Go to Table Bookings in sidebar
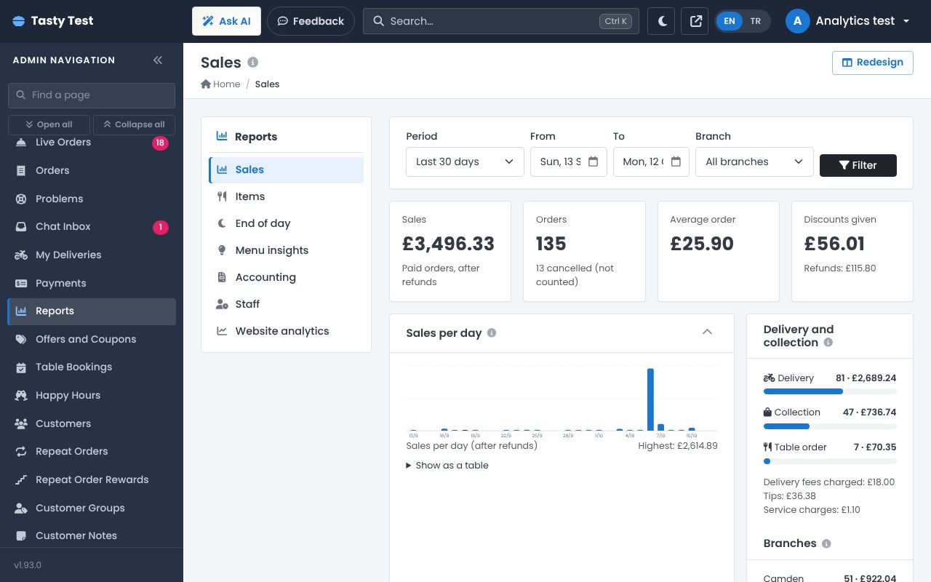This screenshot has height=582, width=931. 92,367
